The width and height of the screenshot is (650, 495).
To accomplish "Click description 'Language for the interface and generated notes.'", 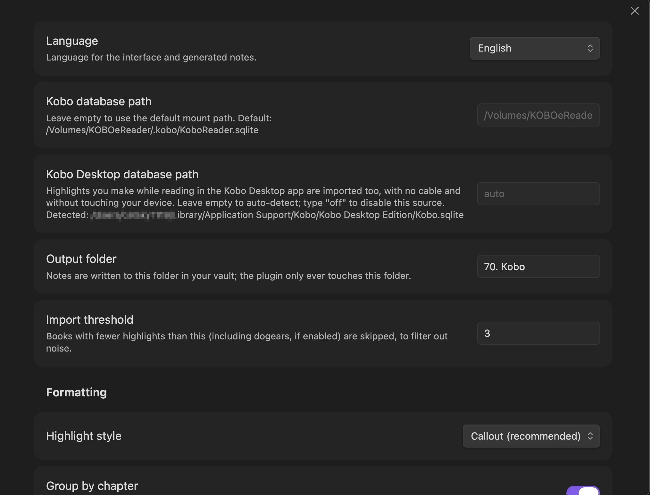I will (151, 57).
